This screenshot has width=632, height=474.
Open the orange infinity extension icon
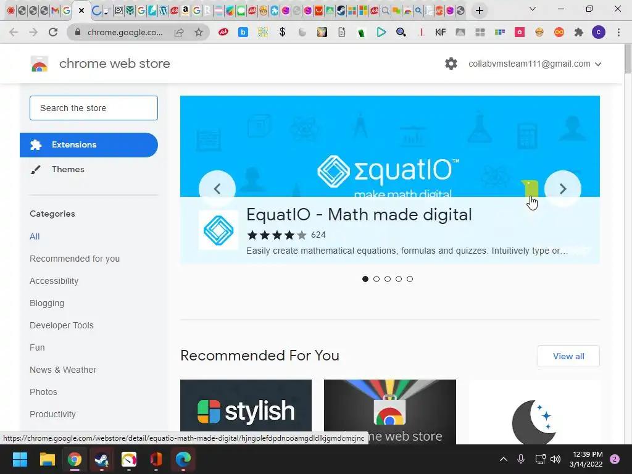coord(559,32)
